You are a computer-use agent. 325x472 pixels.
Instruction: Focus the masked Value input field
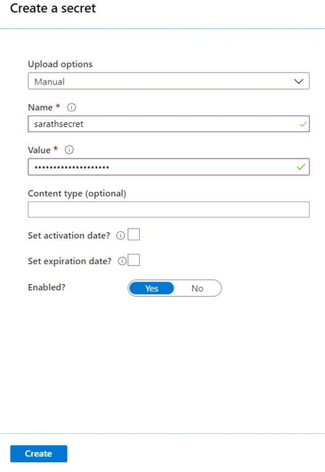click(169, 167)
